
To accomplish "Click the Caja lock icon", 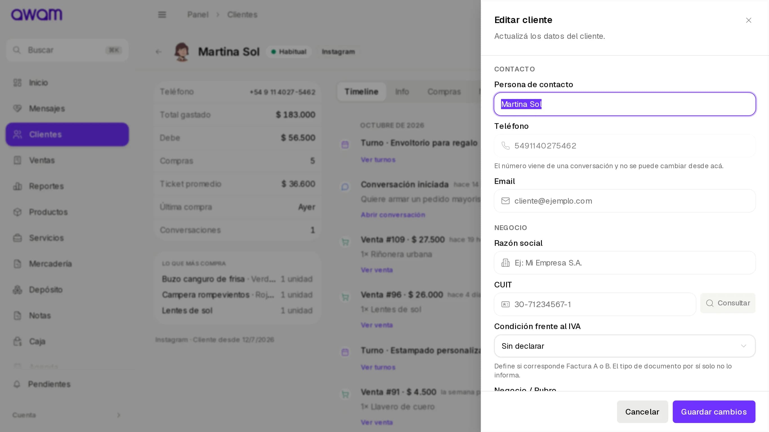I will click(18, 341).
